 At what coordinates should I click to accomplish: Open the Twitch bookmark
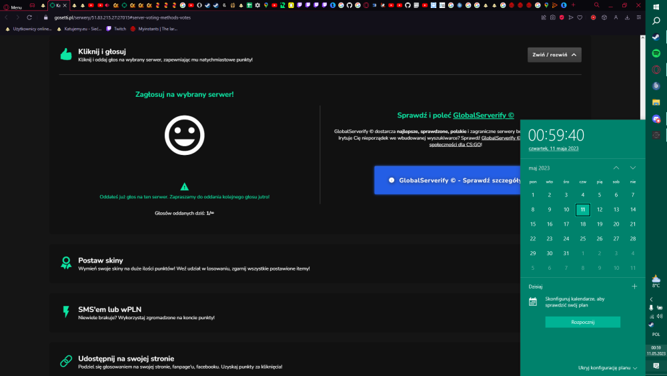point(116,29)
